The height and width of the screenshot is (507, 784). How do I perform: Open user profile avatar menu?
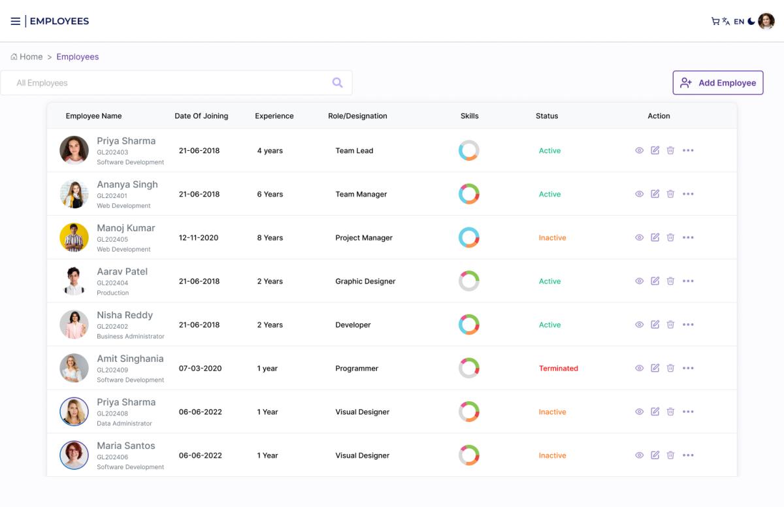point(766,22)
